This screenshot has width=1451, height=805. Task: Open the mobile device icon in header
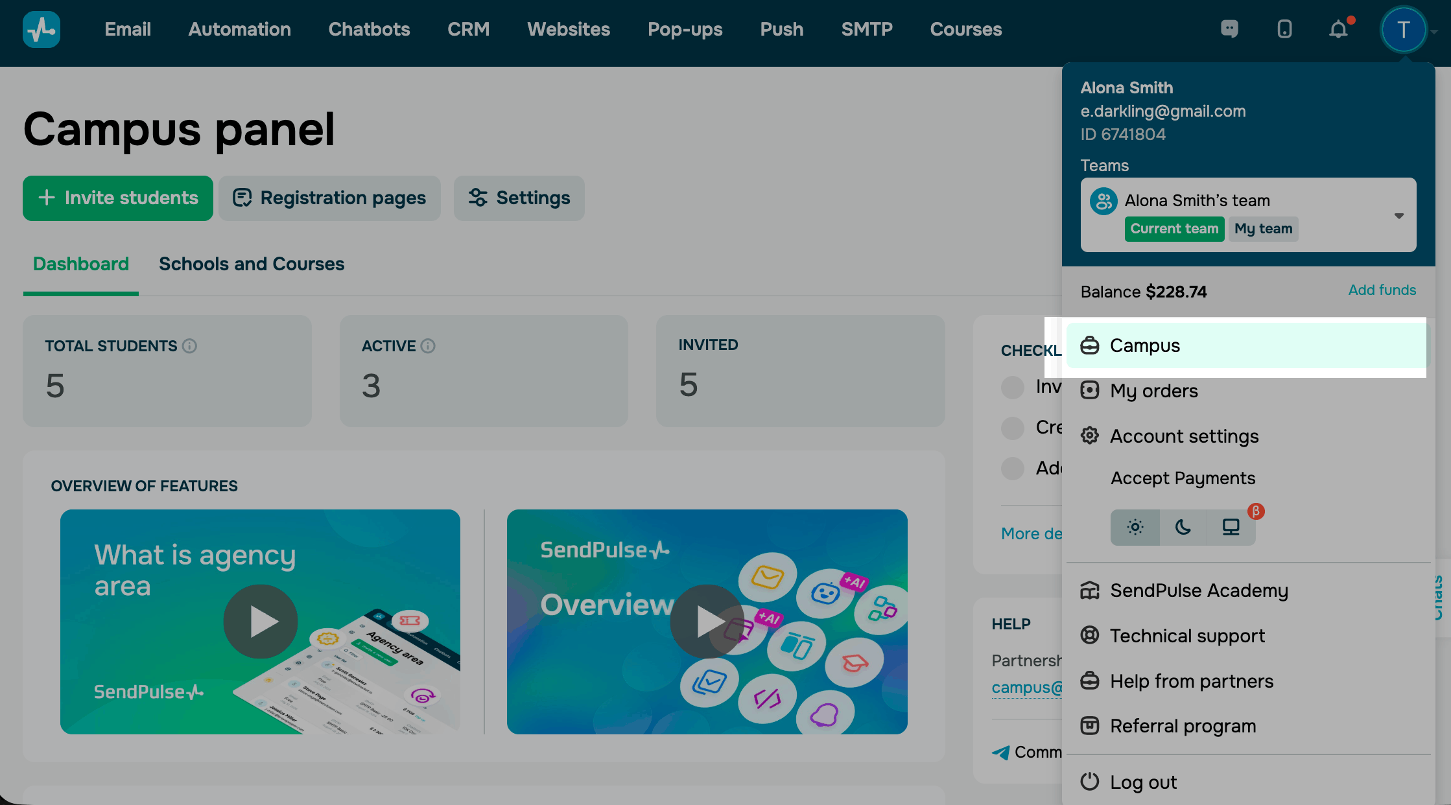tap(1284, 29)
